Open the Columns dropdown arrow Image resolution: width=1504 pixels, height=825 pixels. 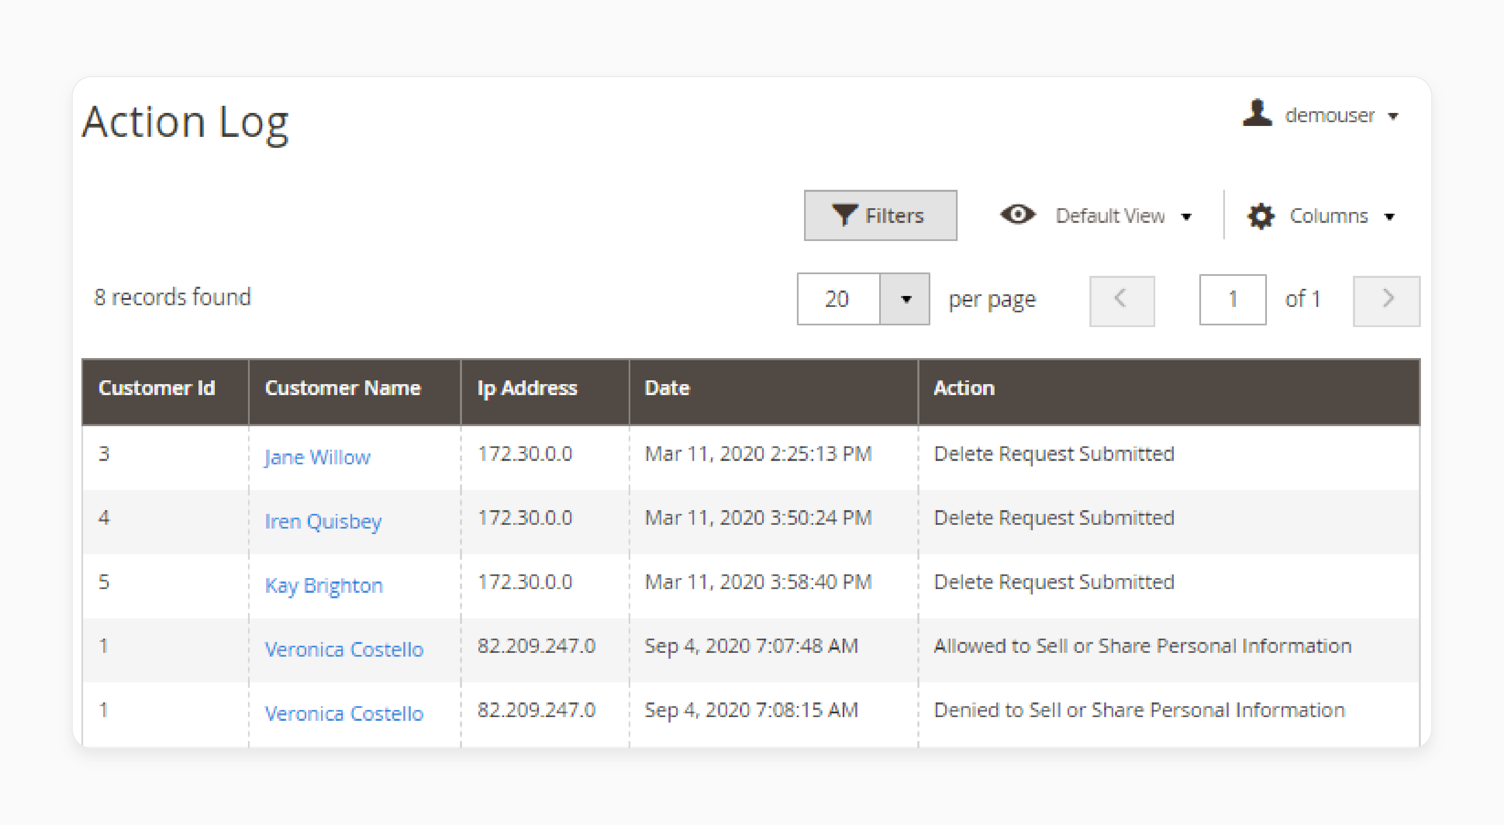(x=1389, y=217)
